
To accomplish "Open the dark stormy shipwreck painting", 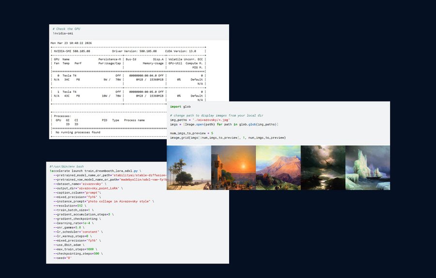I will click(x=323, y=168).
